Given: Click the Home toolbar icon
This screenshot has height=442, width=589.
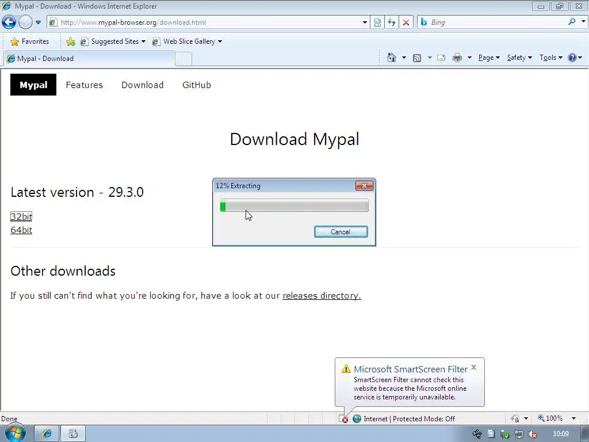Looking at the screenshot, I should 391,58.
